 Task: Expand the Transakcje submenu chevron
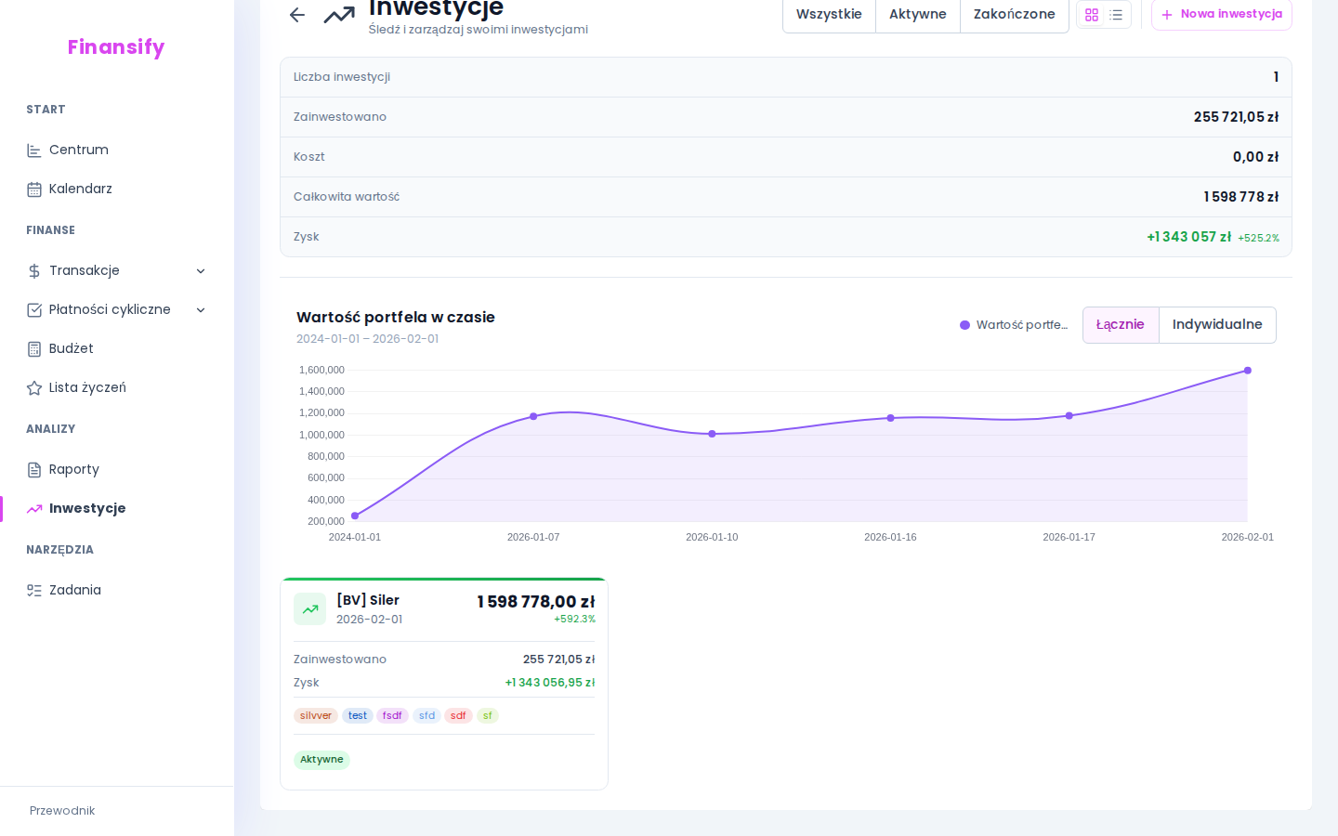click(x=201, y=271)
